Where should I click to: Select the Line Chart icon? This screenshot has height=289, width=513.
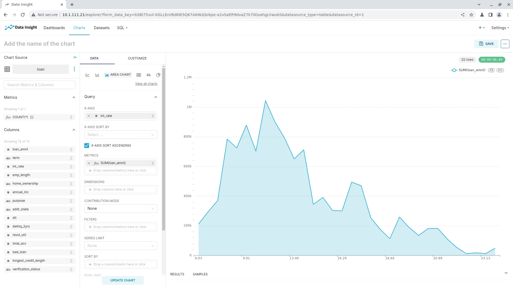tap(87, 75)
